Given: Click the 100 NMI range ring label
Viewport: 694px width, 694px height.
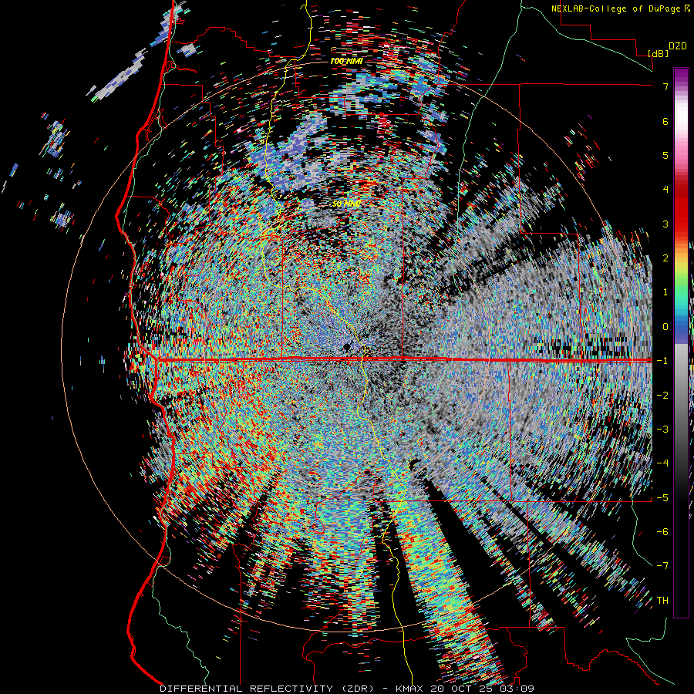Looking at the screenshot, I should pos(346,62).
